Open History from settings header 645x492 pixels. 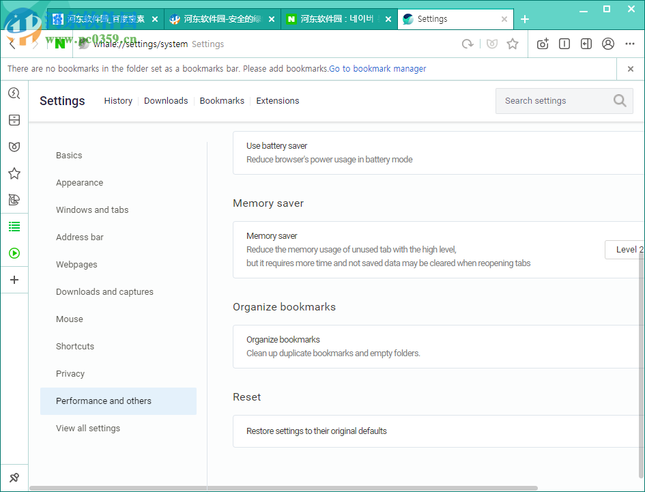pyautogui.click(x=118, y=101)
